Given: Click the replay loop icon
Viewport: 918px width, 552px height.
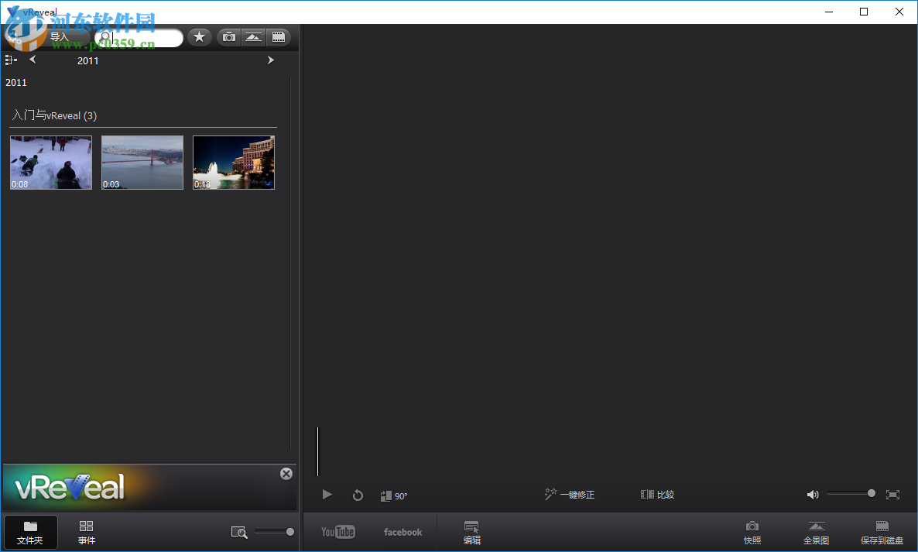Looking at the screenshot, I should (358, 495).
